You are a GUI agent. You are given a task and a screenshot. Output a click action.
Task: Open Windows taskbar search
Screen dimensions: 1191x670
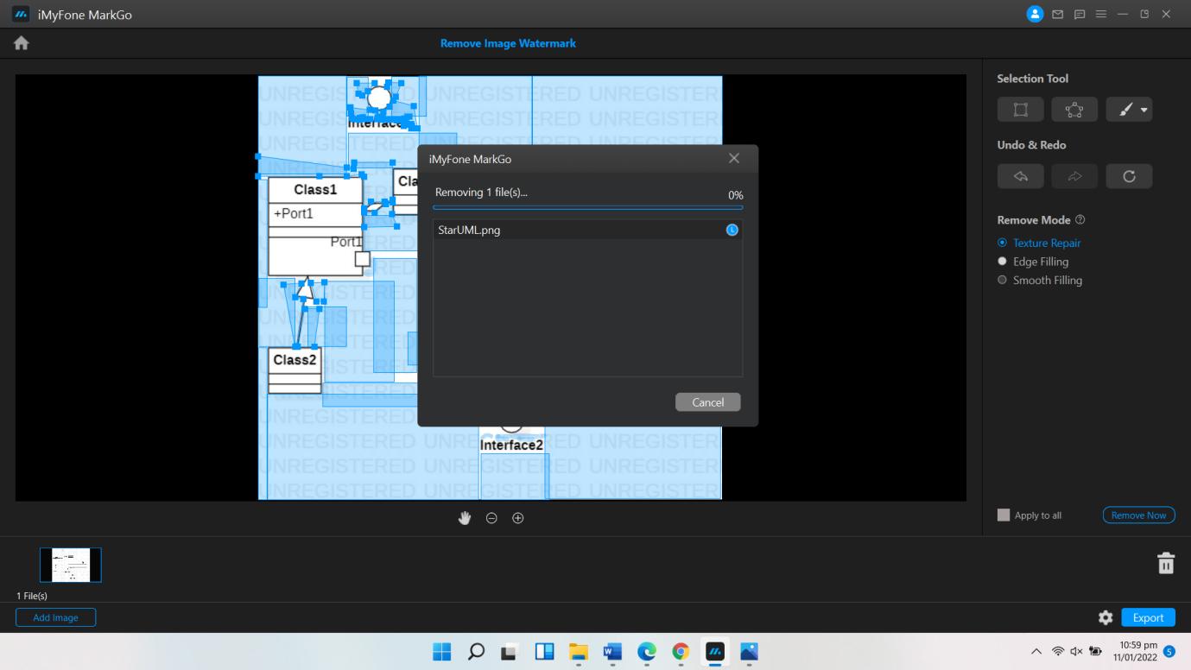476,652
